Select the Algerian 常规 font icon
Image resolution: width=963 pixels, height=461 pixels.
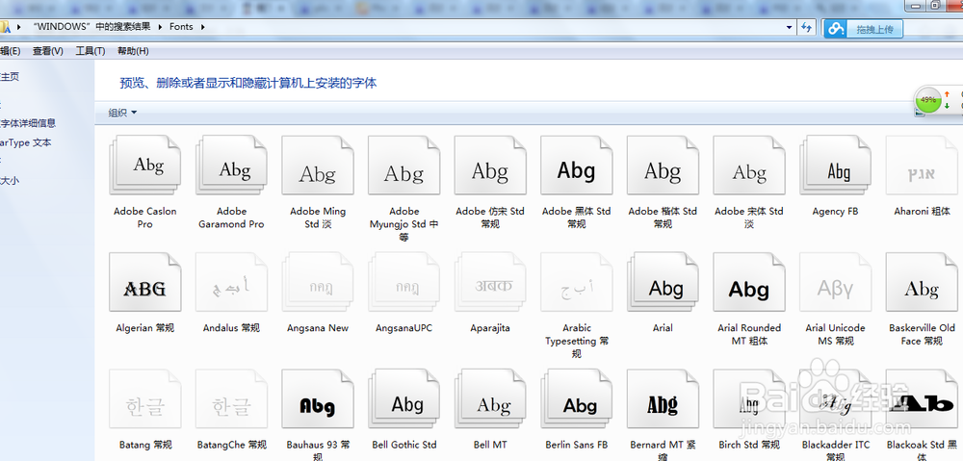[145, 282]
